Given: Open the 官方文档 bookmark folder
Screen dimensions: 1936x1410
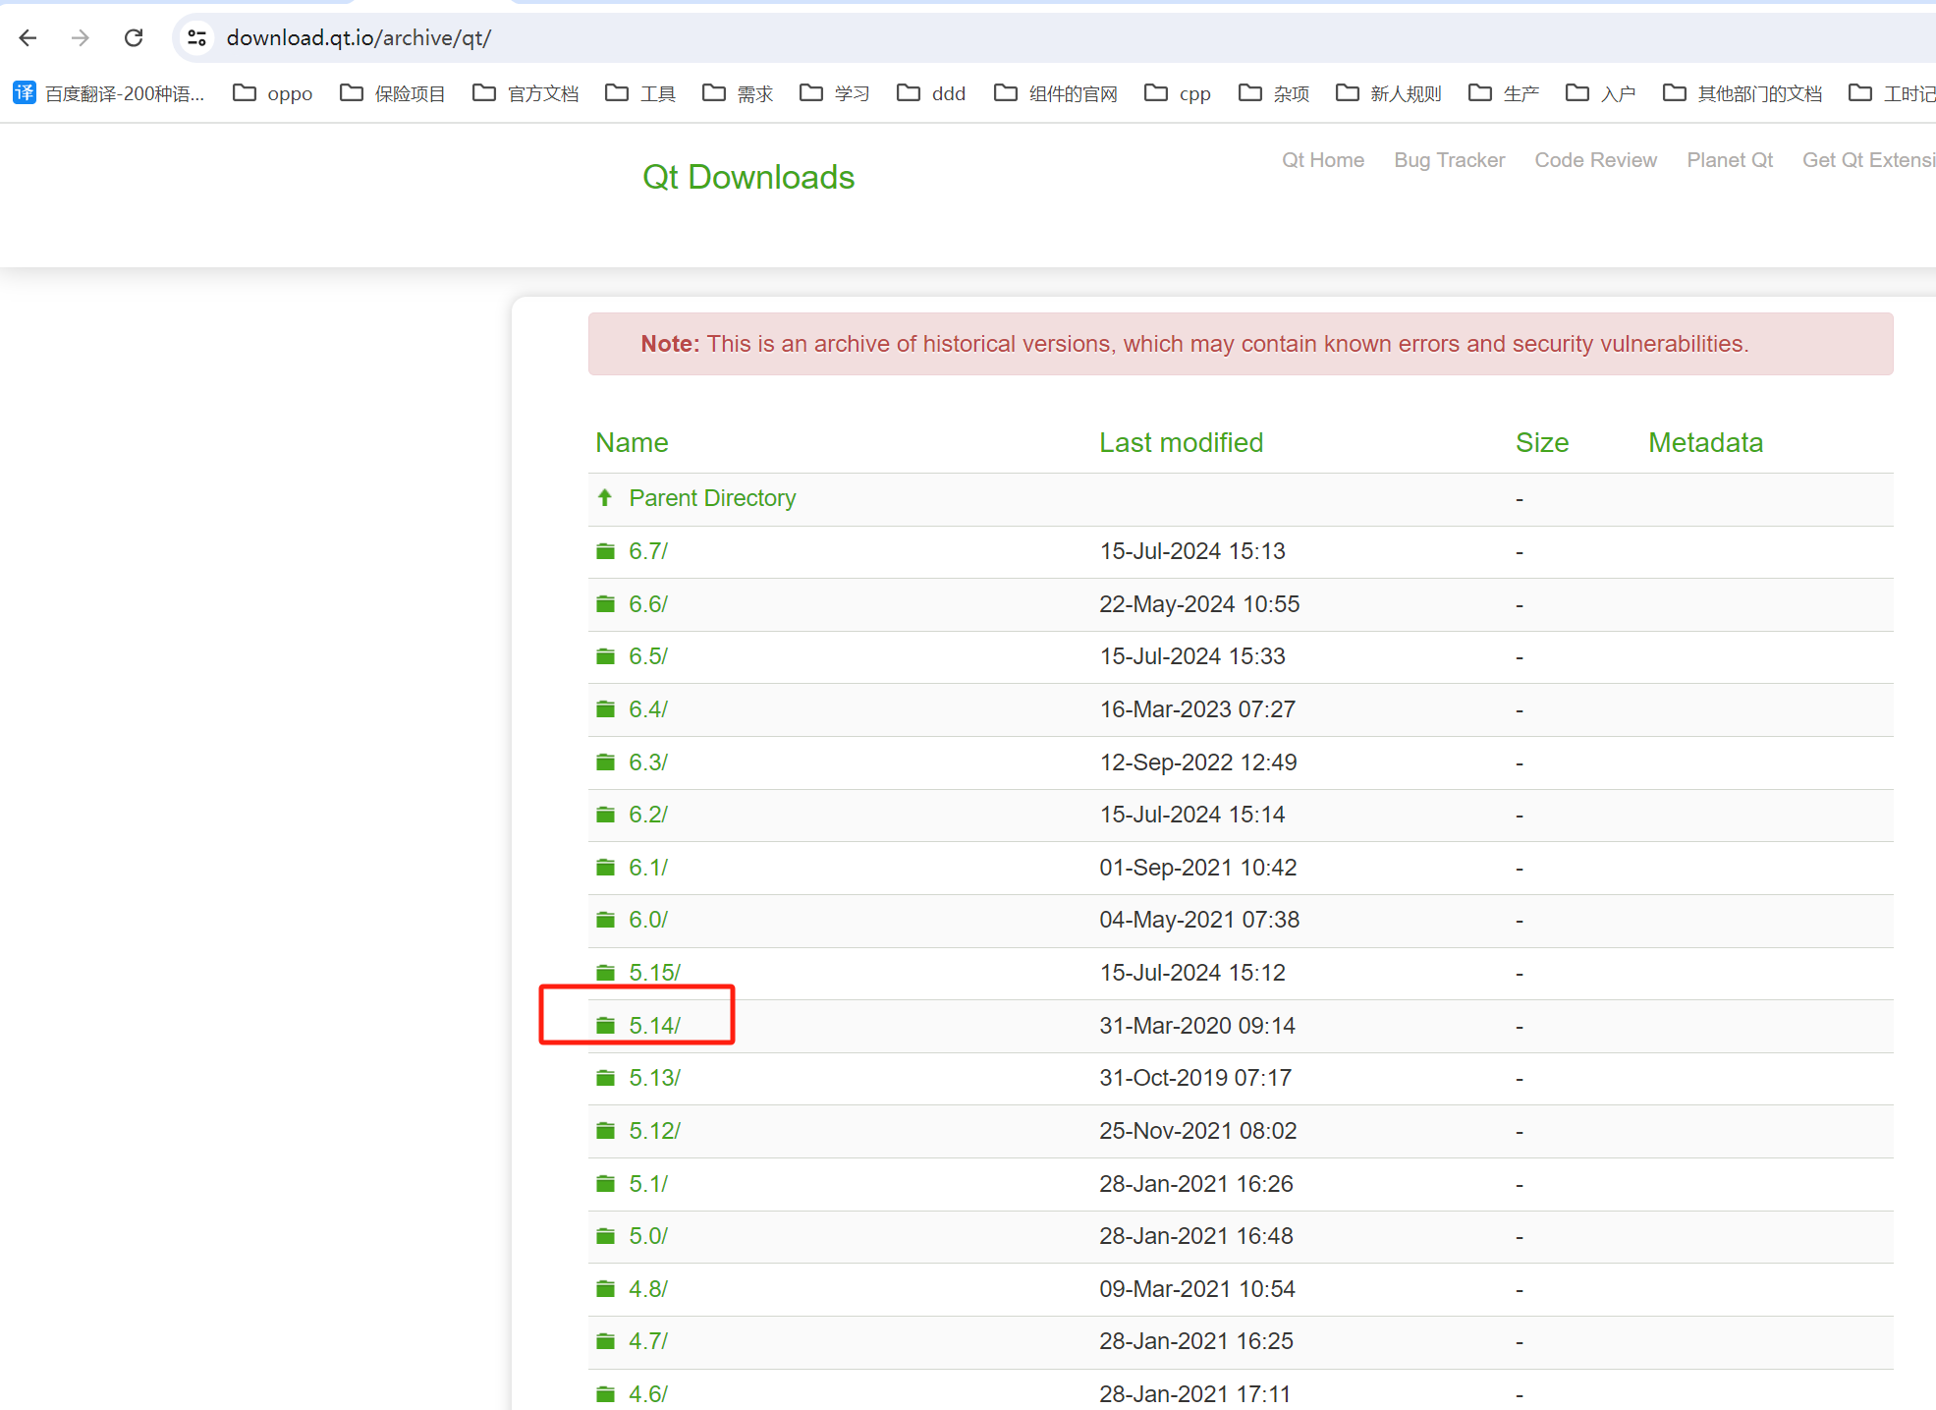Looking at the screenshot, I should 525,93.
